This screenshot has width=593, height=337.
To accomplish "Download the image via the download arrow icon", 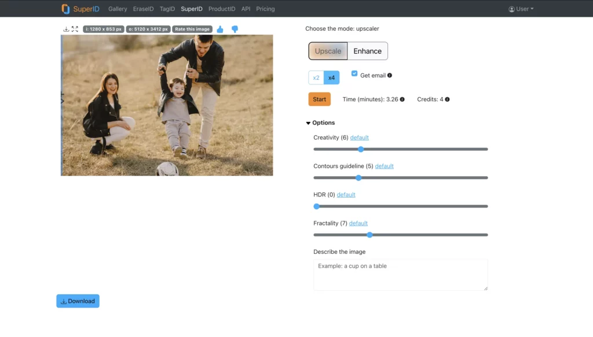I will [67, 28].
